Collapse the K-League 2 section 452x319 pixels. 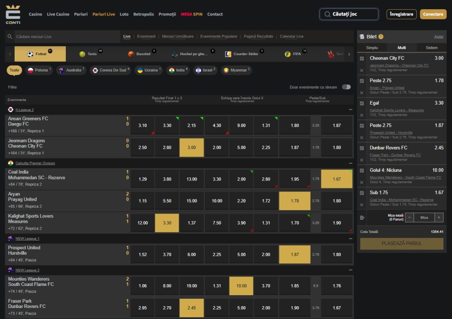click(x=350, y=109)
